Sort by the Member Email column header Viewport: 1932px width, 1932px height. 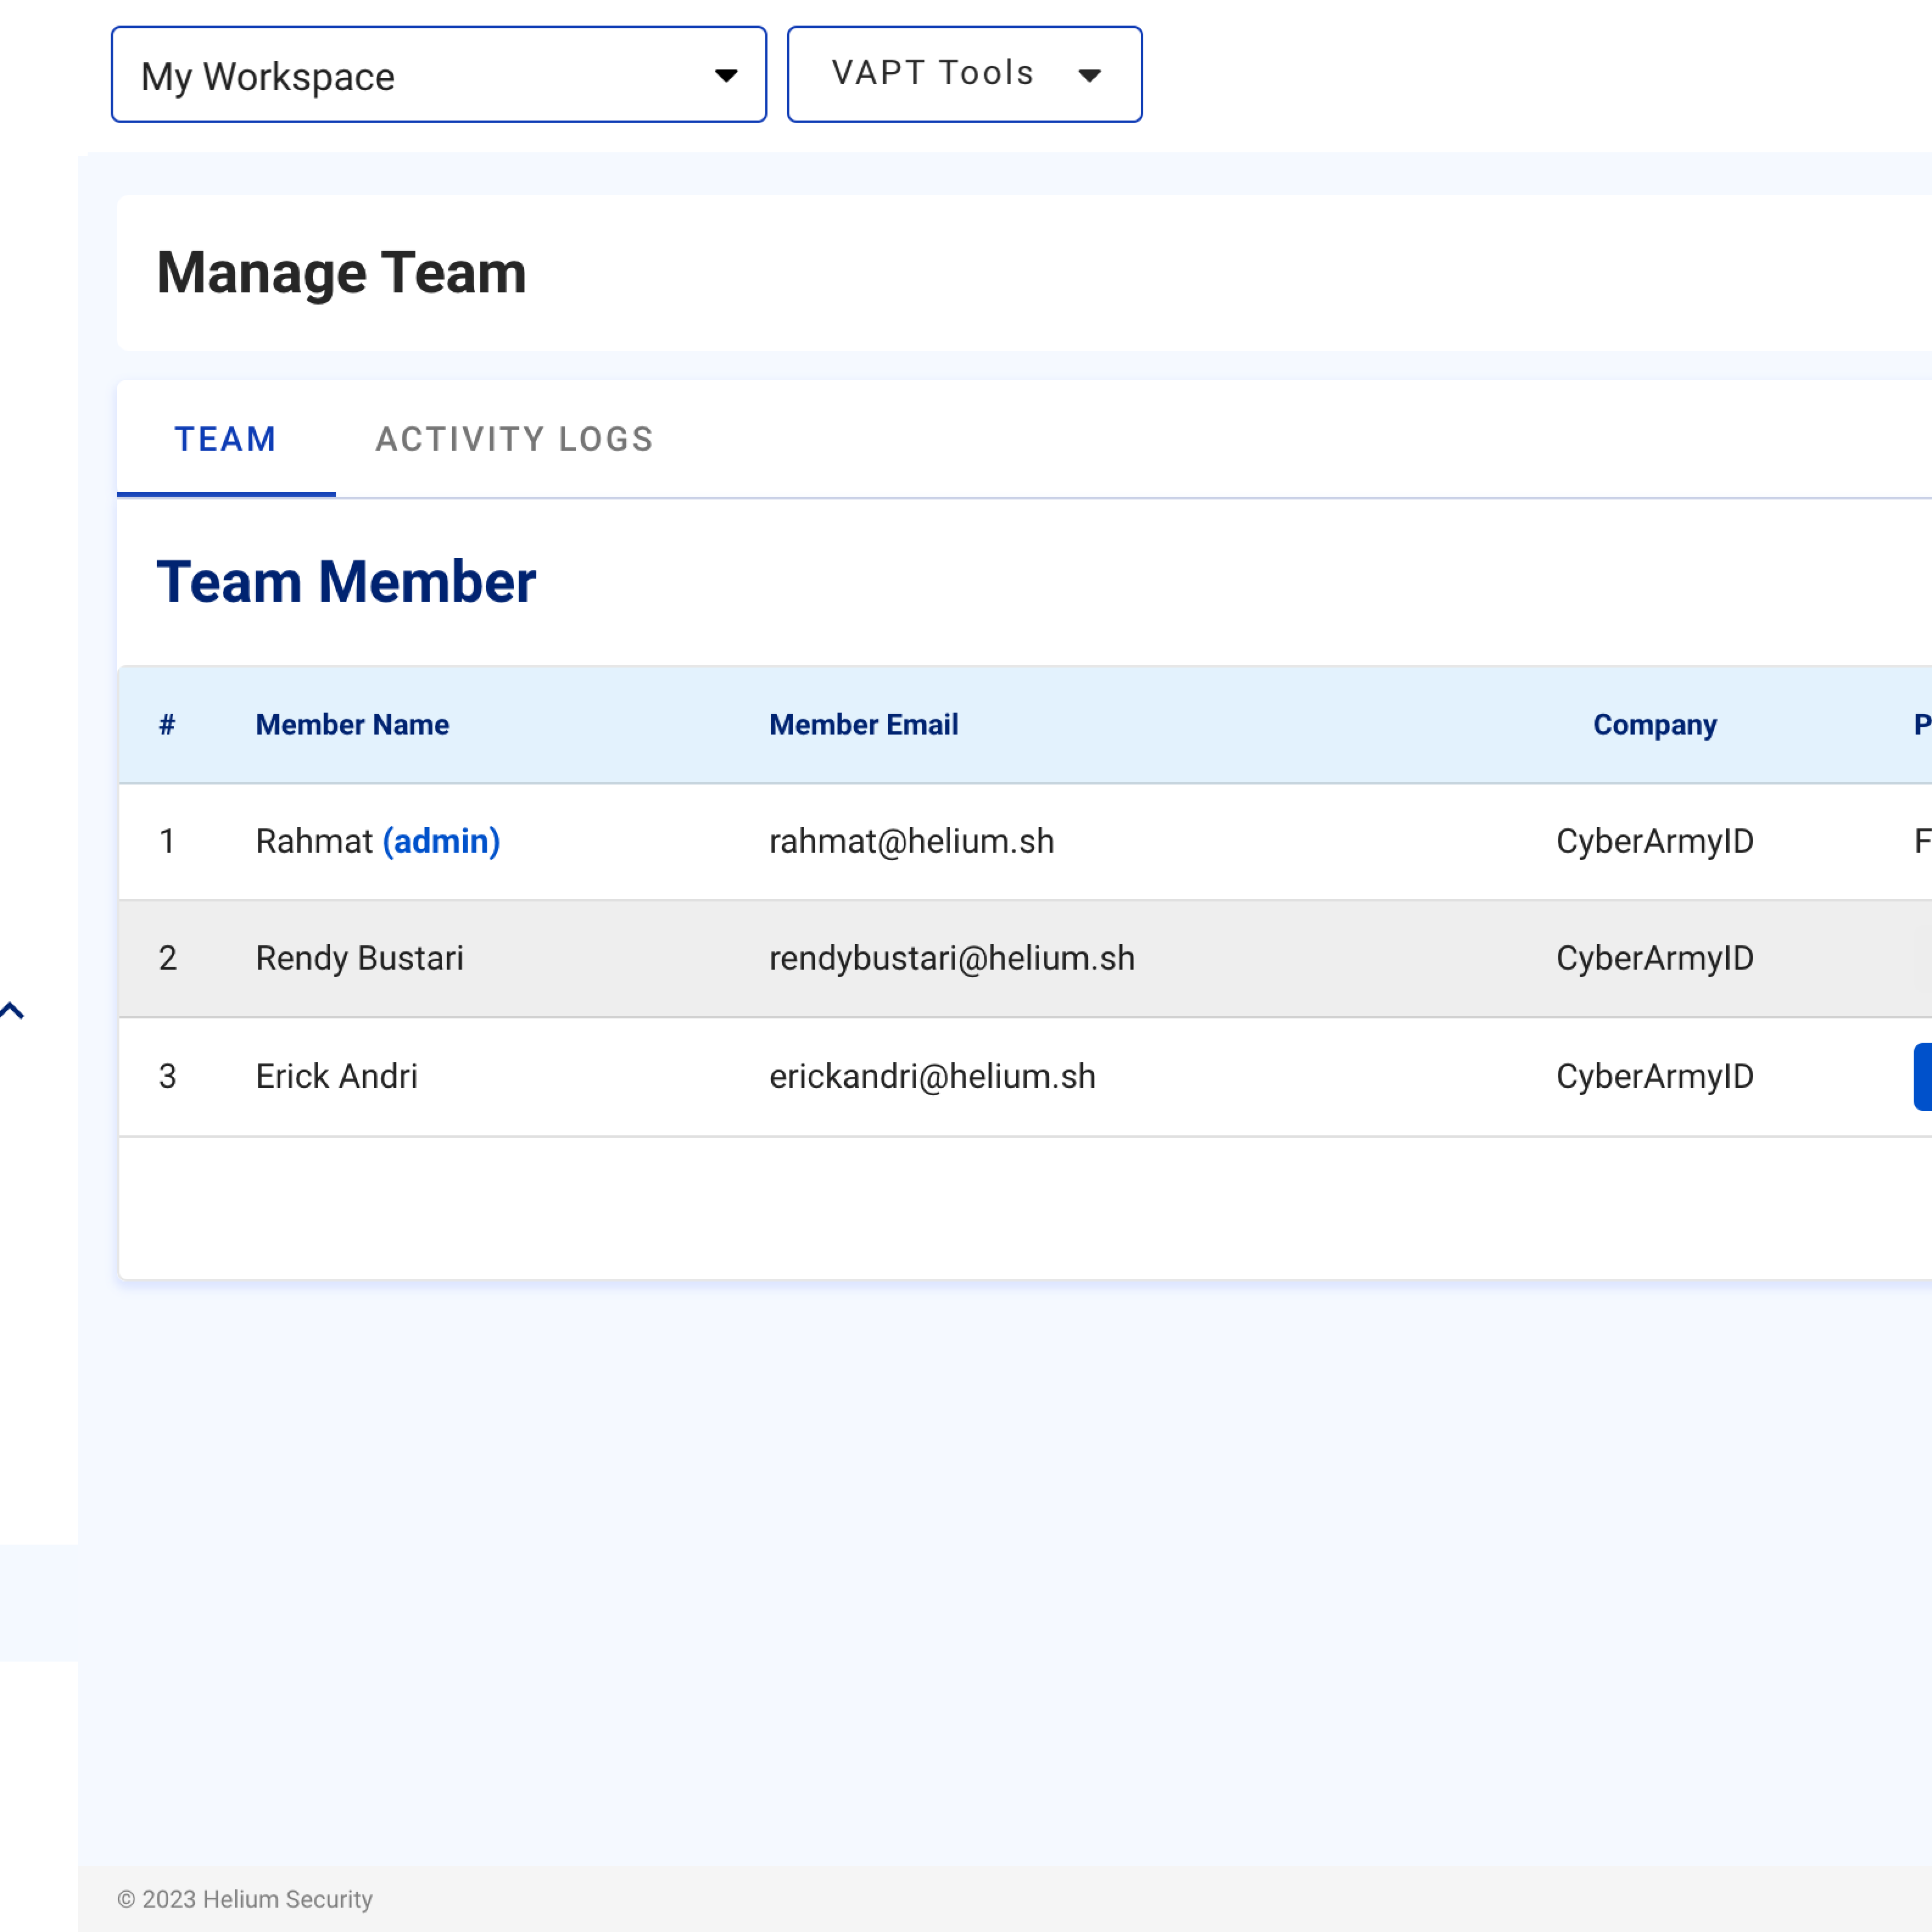tap(863, 725)
